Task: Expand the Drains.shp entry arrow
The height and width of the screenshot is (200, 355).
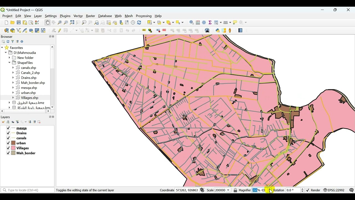Action: tap(13, 78)
